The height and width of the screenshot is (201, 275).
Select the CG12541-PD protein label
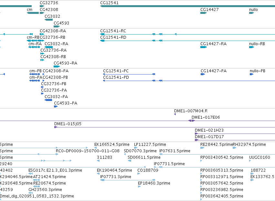click(x=116, y=77)
